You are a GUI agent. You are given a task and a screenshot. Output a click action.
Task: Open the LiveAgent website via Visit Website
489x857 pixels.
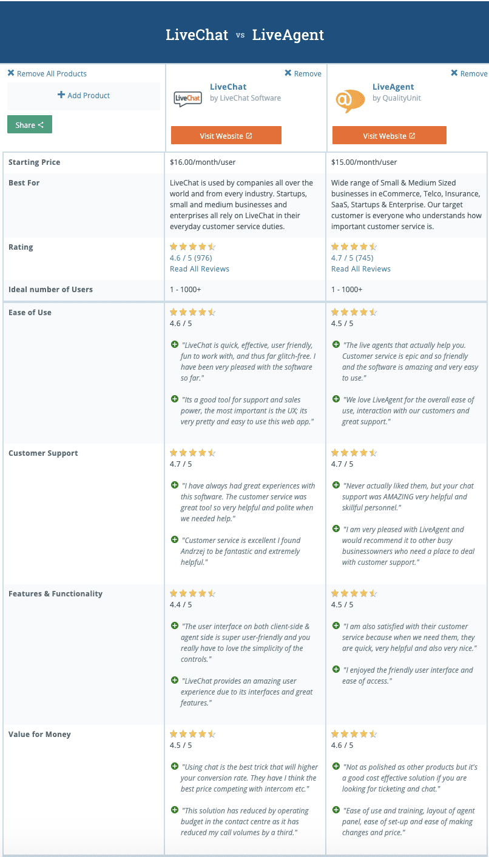click(389, 135)
